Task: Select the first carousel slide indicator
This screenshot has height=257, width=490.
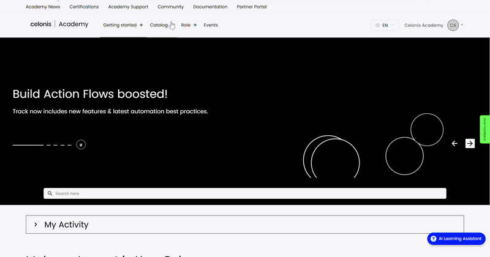Action: [28, 145]
